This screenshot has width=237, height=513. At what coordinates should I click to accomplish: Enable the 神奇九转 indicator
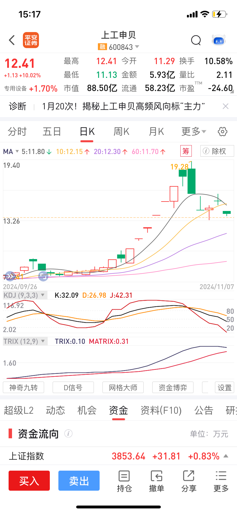tap(23, 388)
